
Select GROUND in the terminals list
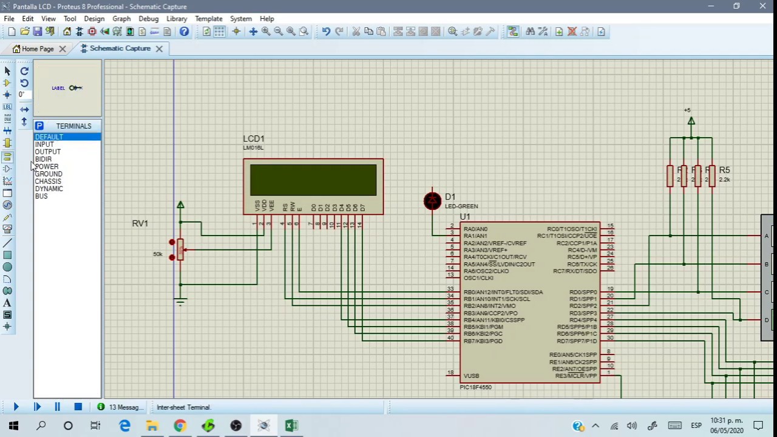[67, 174]
